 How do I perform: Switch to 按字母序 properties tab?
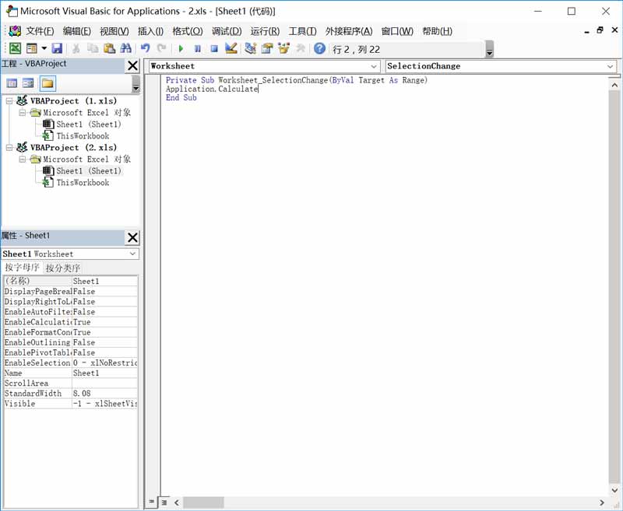pos(22,268)
